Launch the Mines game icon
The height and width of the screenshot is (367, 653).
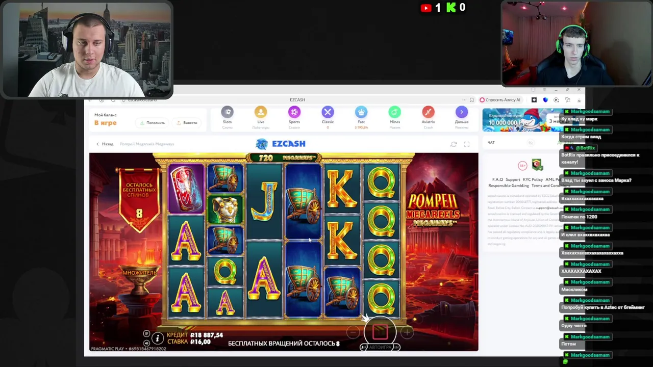tap(394, 112)
